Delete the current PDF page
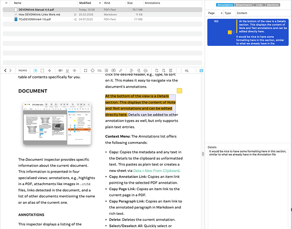This screenshot has height=229, width=292. coord(163,71)
